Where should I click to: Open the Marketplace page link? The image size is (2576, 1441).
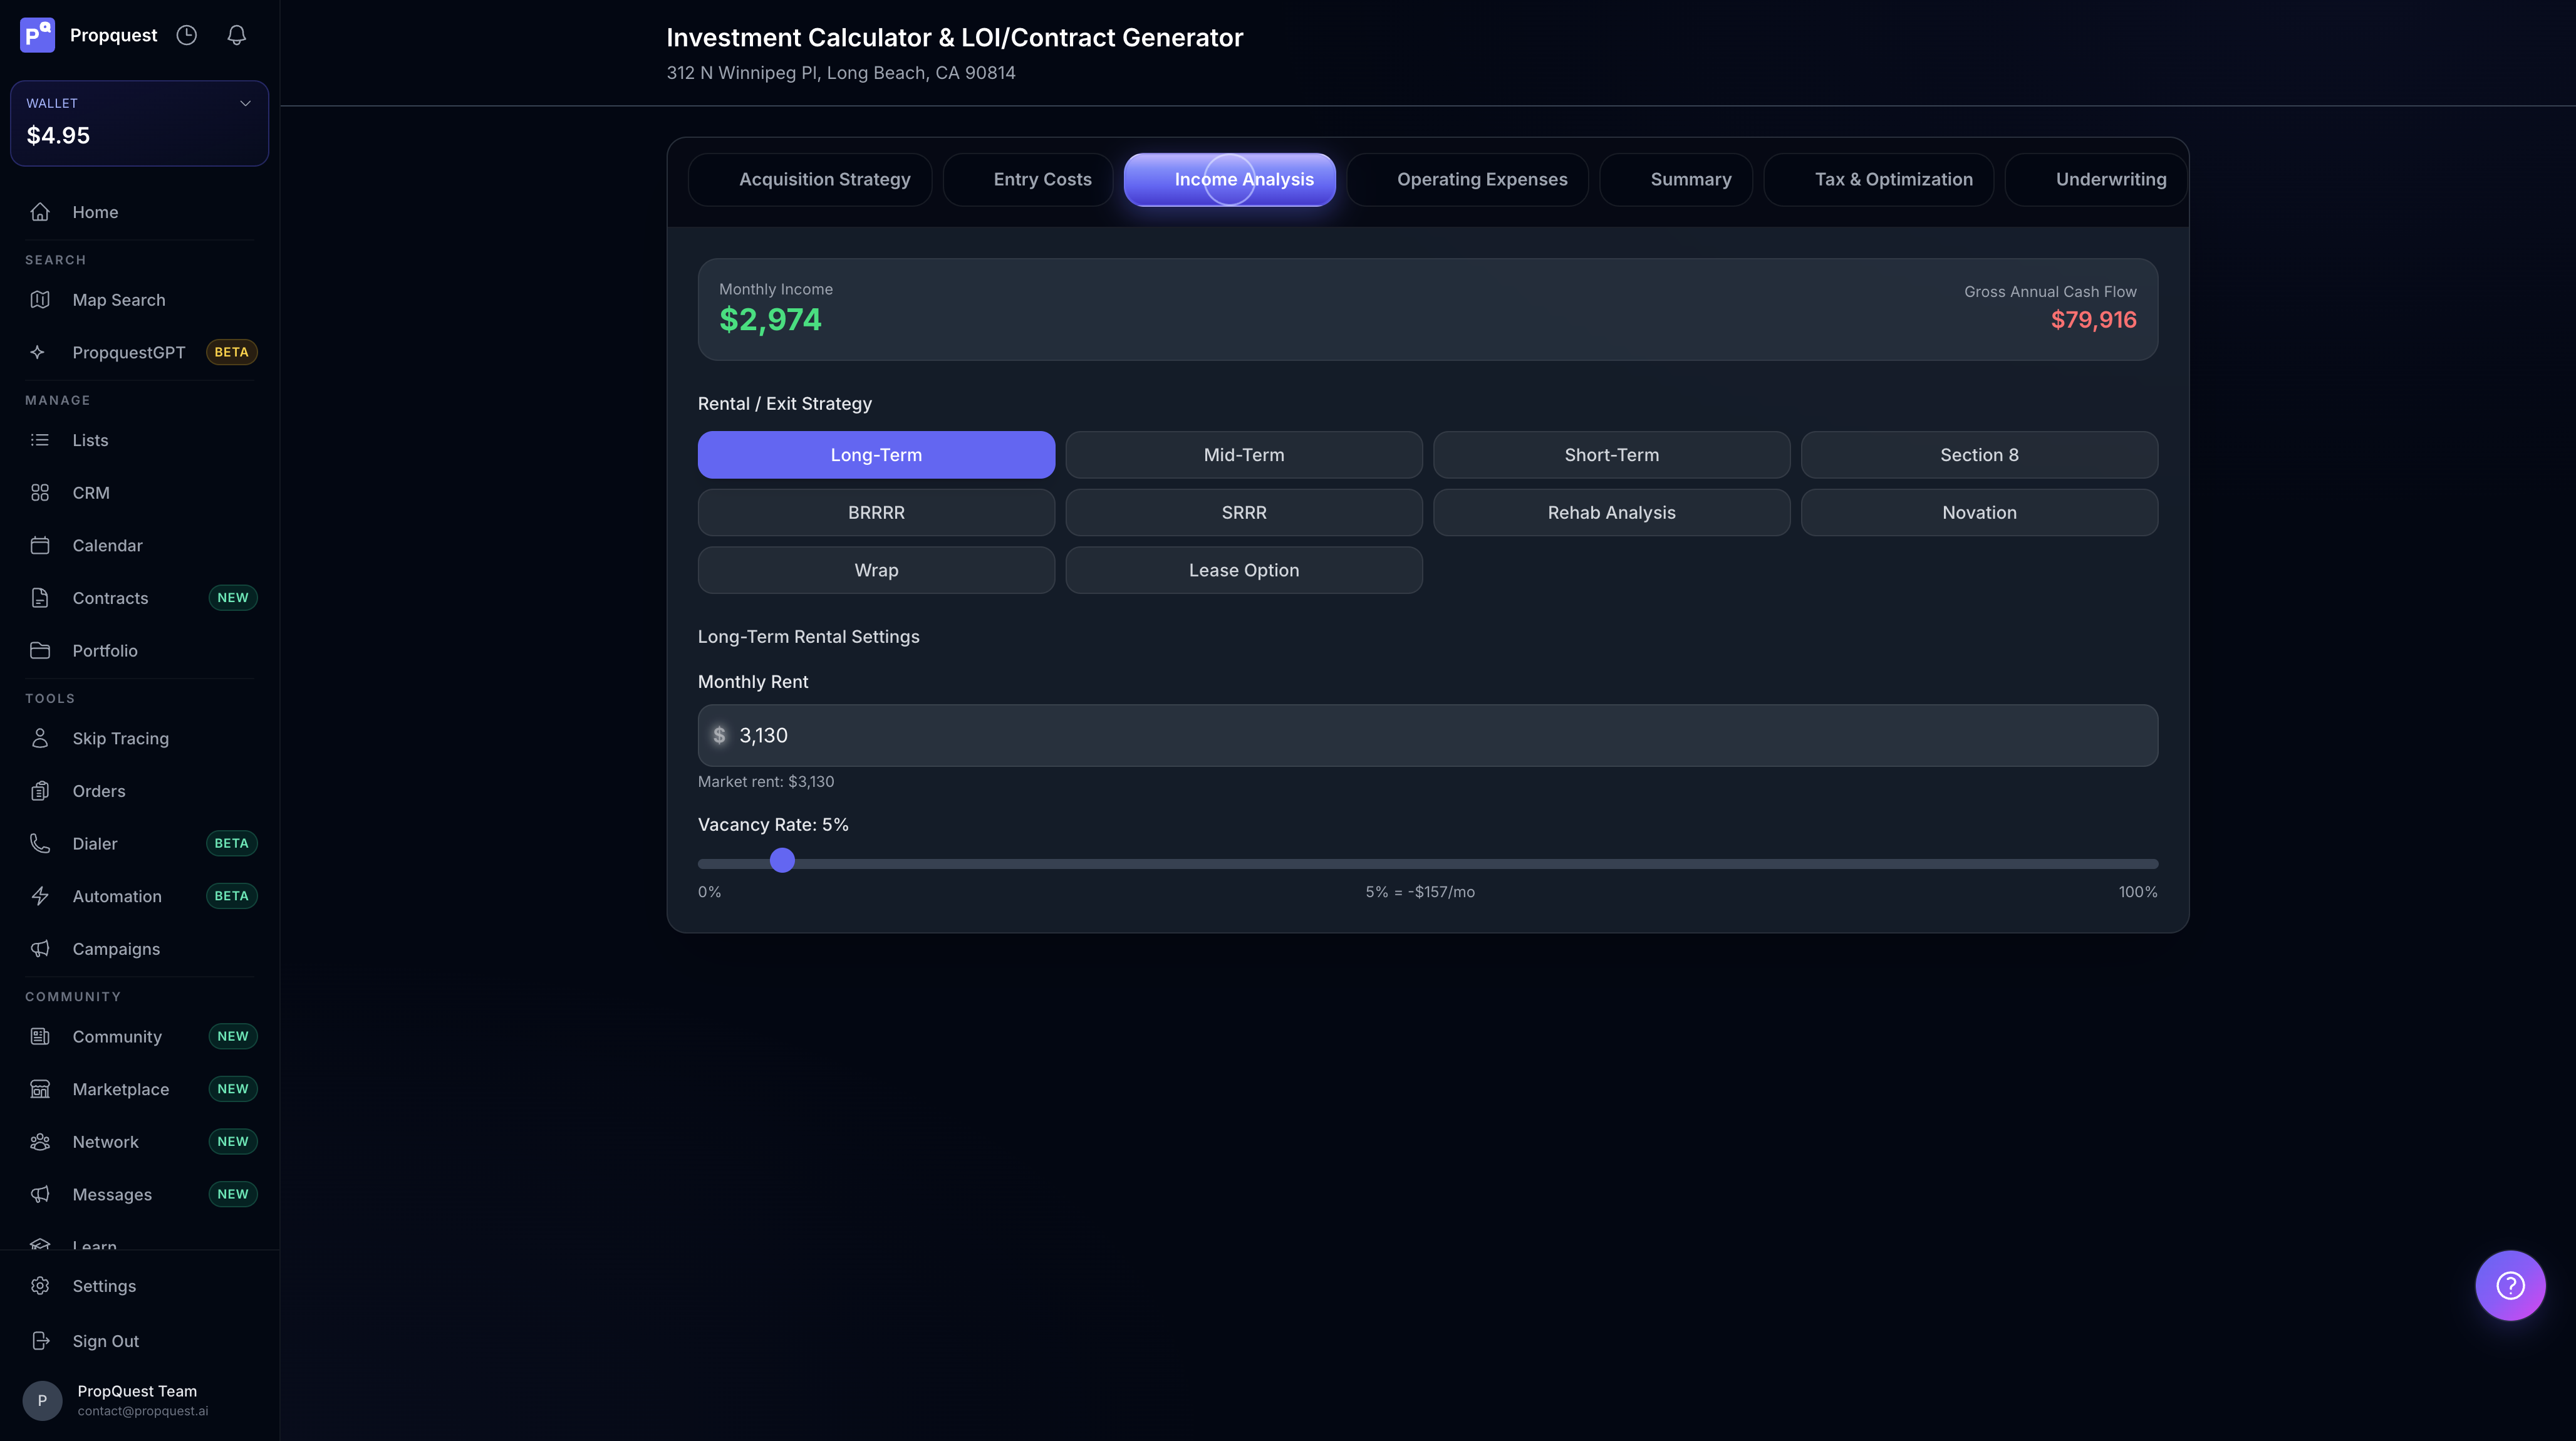coord(140,1089)
